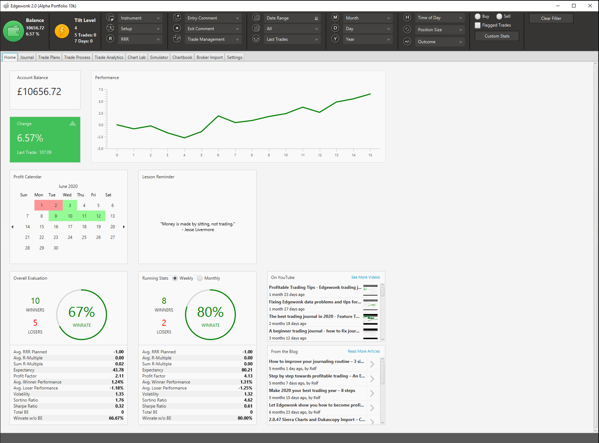Select the Buy radio button
This screenshot has width=599, height=443.
(478, 16)
